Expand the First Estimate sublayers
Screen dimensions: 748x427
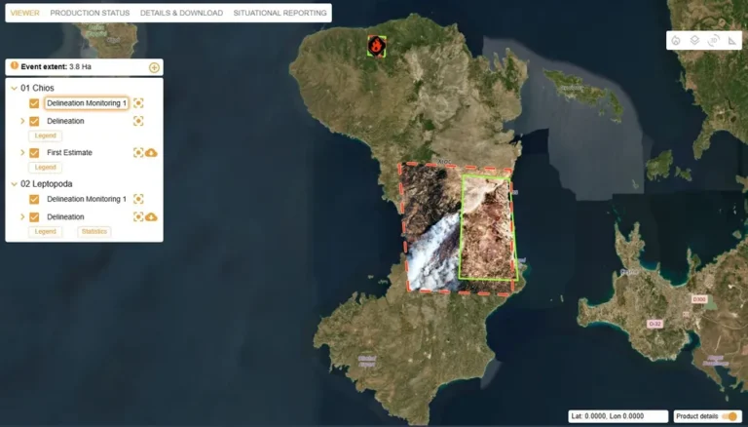coord(22,153)
